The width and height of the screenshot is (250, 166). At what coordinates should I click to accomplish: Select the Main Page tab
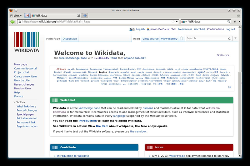53,38
